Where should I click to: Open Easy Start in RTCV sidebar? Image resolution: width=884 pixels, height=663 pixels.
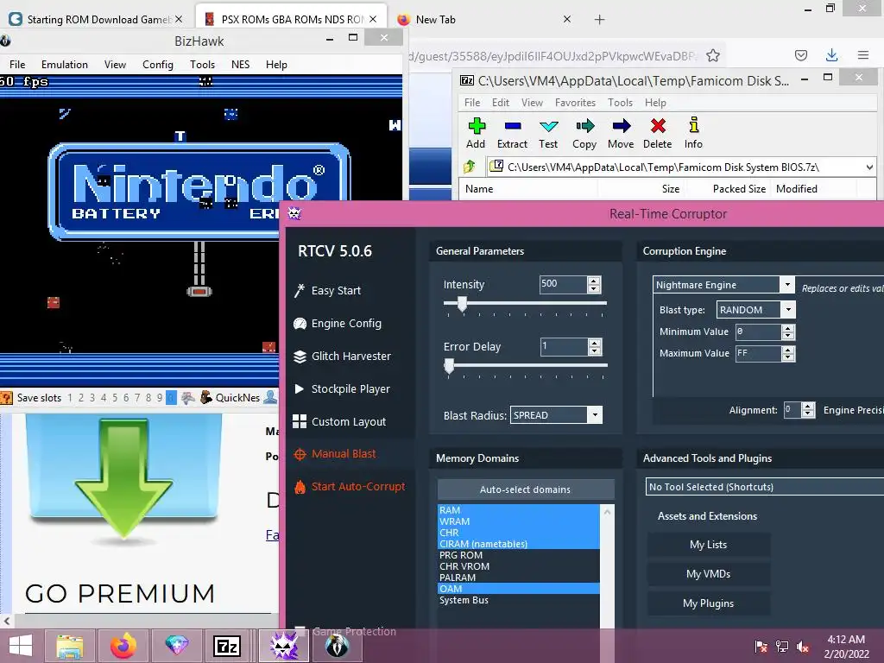[327, 290]
